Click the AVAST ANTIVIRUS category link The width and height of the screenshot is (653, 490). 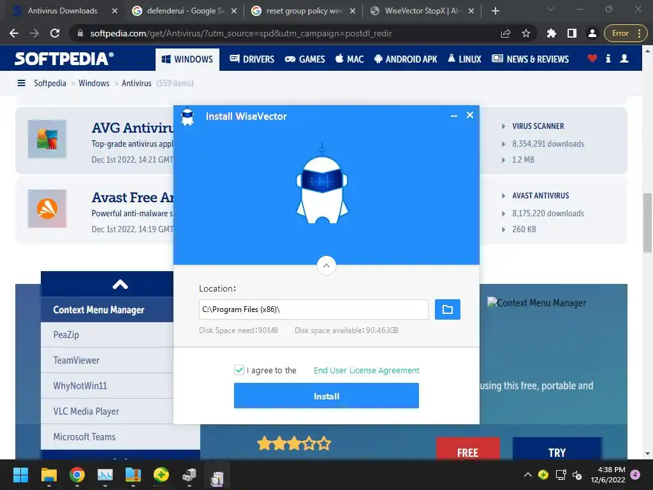(x=541, y=196)
